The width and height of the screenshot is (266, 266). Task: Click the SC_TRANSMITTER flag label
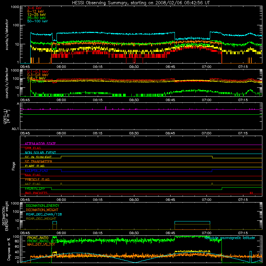[39, 162]
